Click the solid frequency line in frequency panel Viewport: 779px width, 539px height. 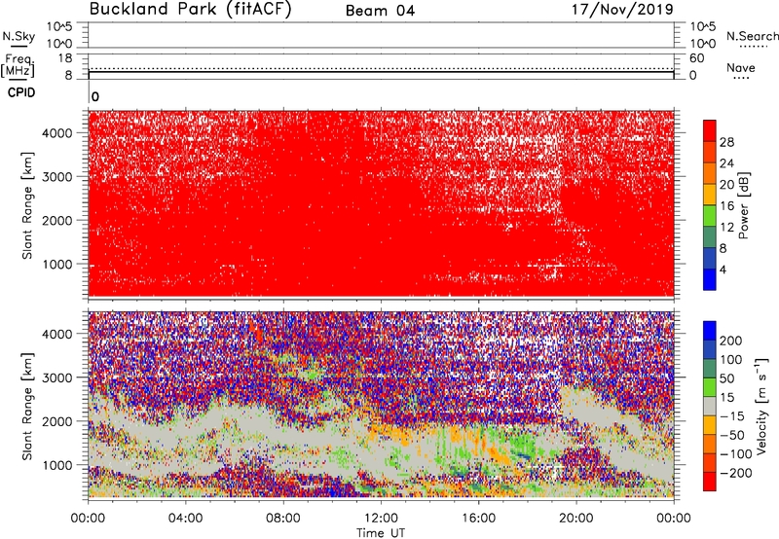click(x=381, y=72)
